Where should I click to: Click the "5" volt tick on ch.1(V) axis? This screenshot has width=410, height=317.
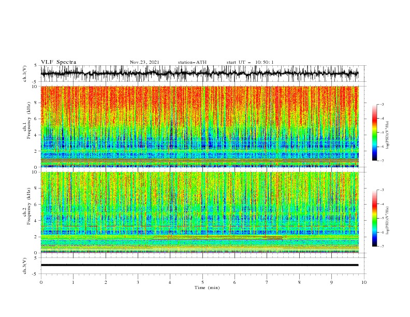(36, 65)
